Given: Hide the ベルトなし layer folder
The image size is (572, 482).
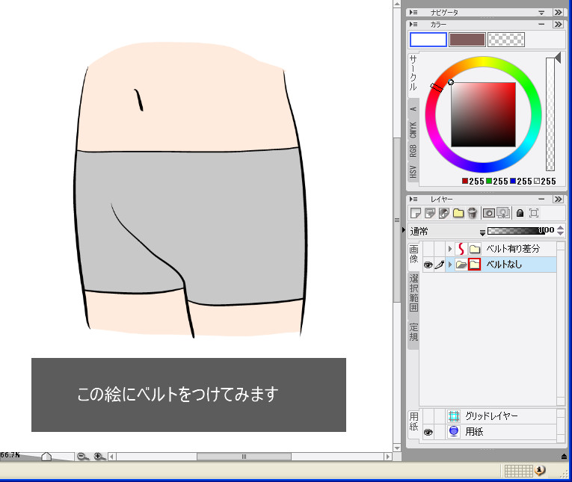Looking at the screenshot, I should 428,265.
